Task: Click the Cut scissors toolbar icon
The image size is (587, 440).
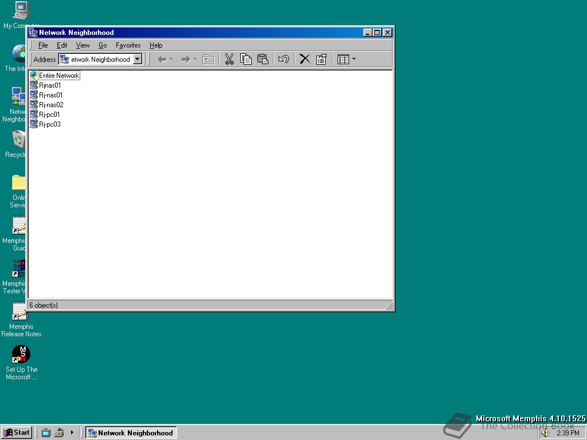Action: click(229, 59)
